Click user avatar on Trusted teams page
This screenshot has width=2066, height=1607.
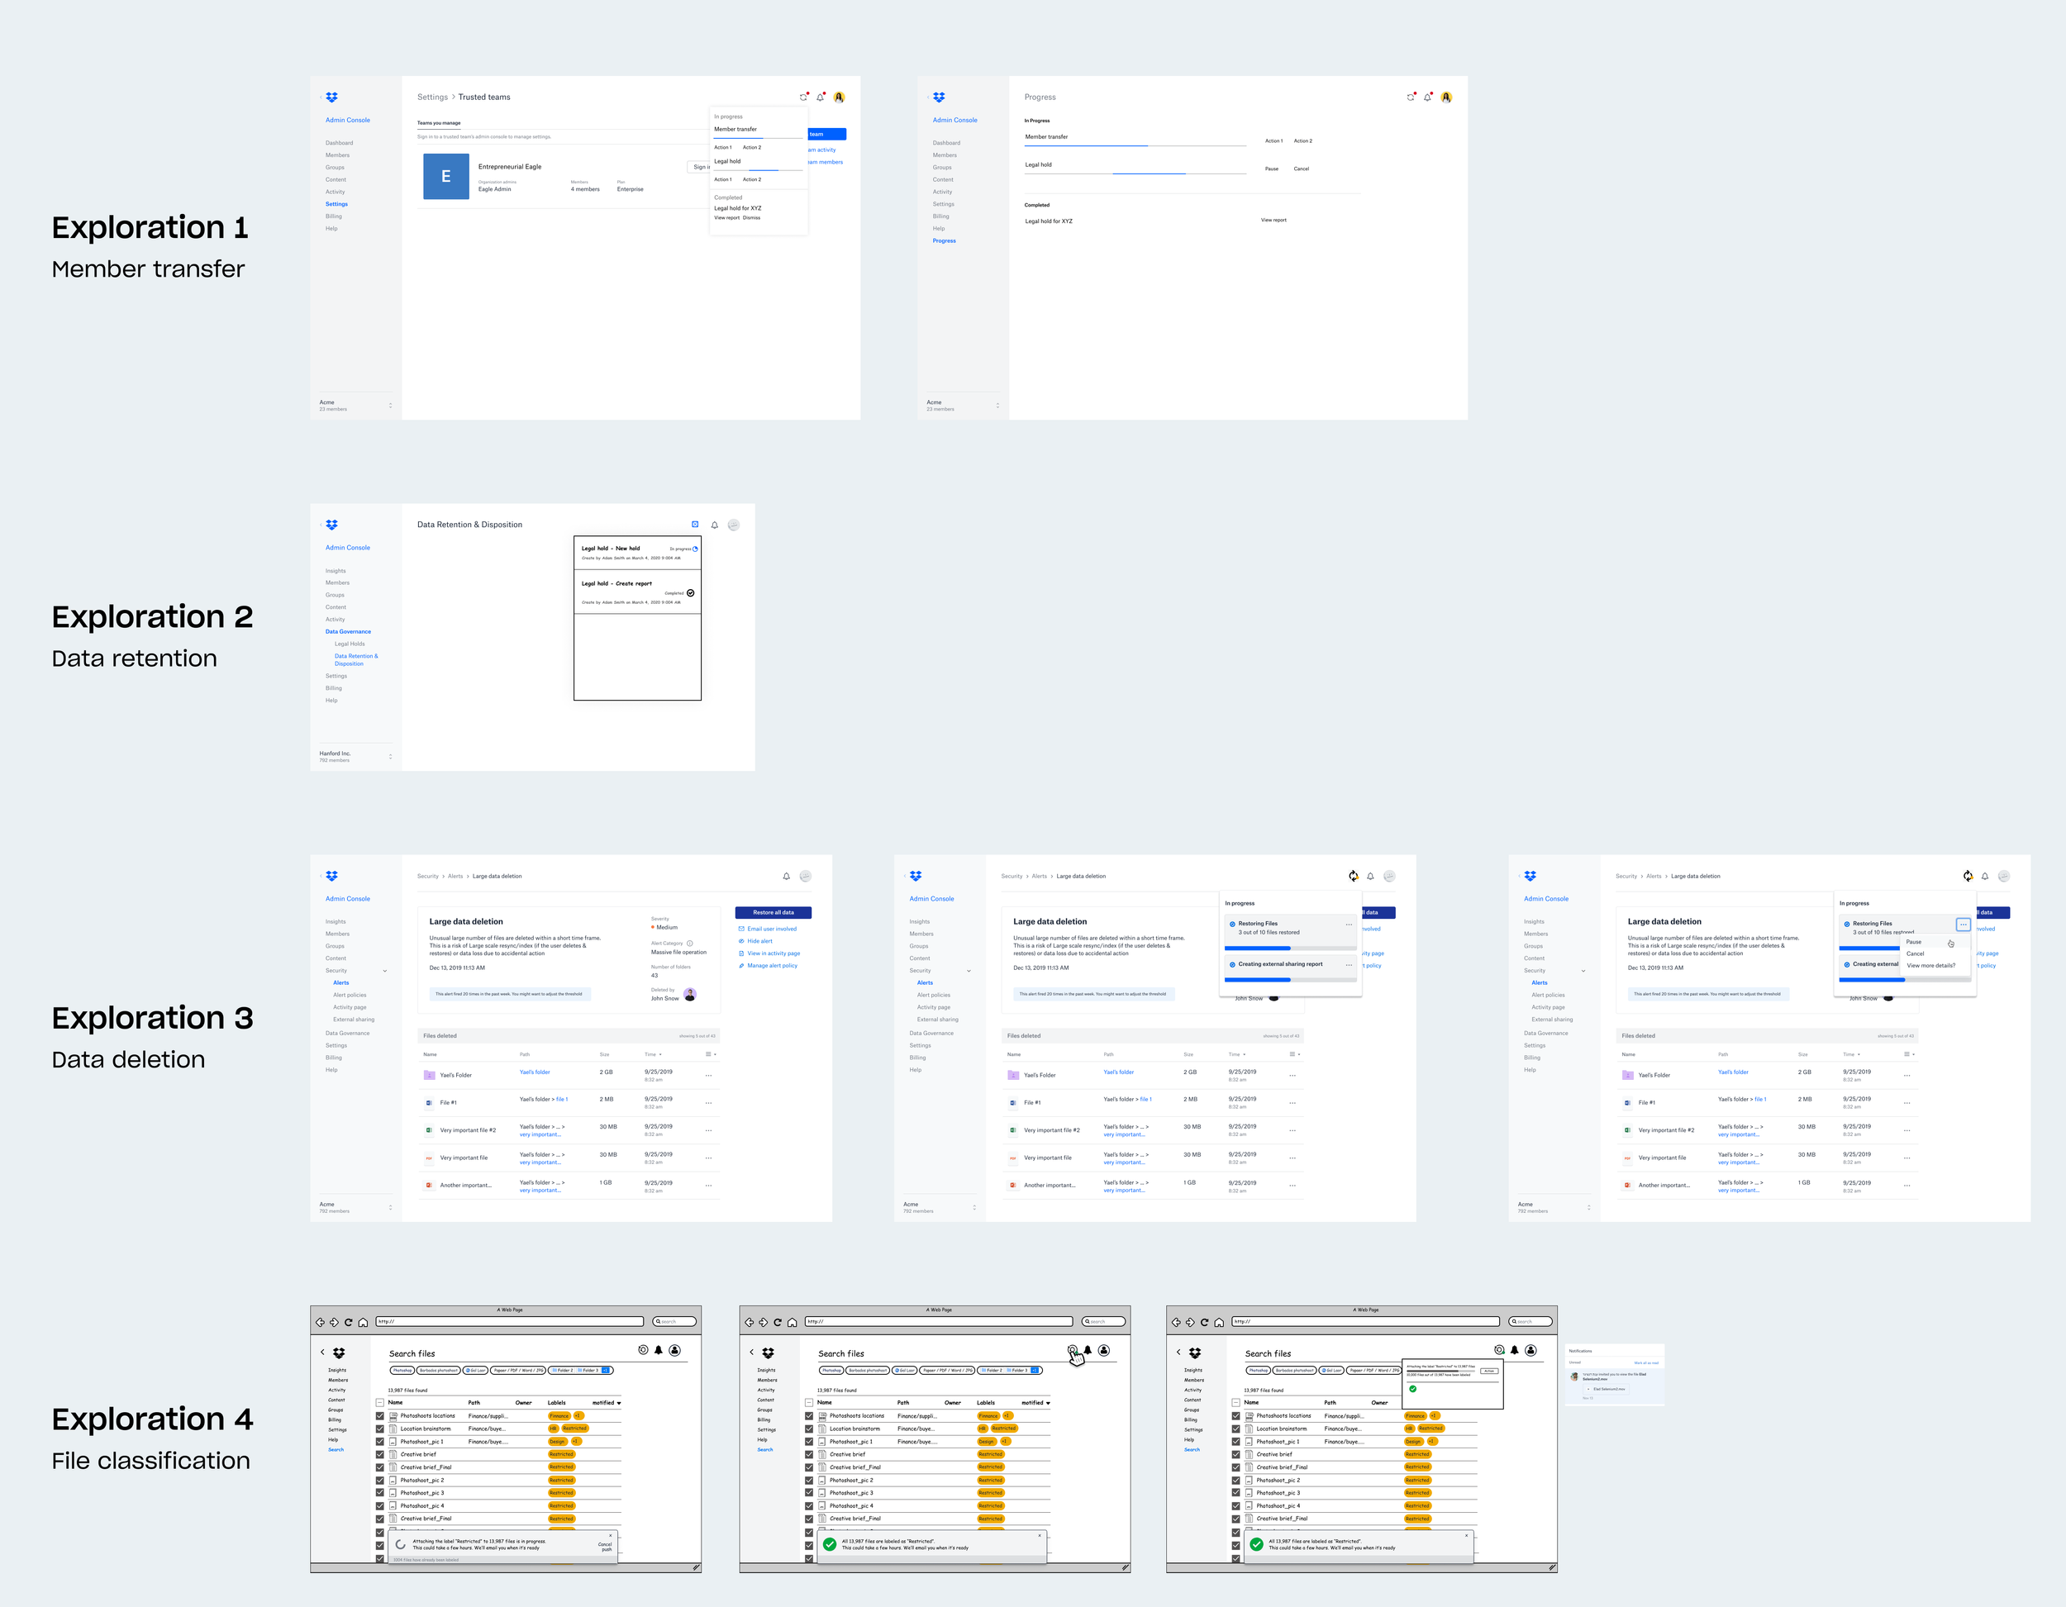pos(839,97)
